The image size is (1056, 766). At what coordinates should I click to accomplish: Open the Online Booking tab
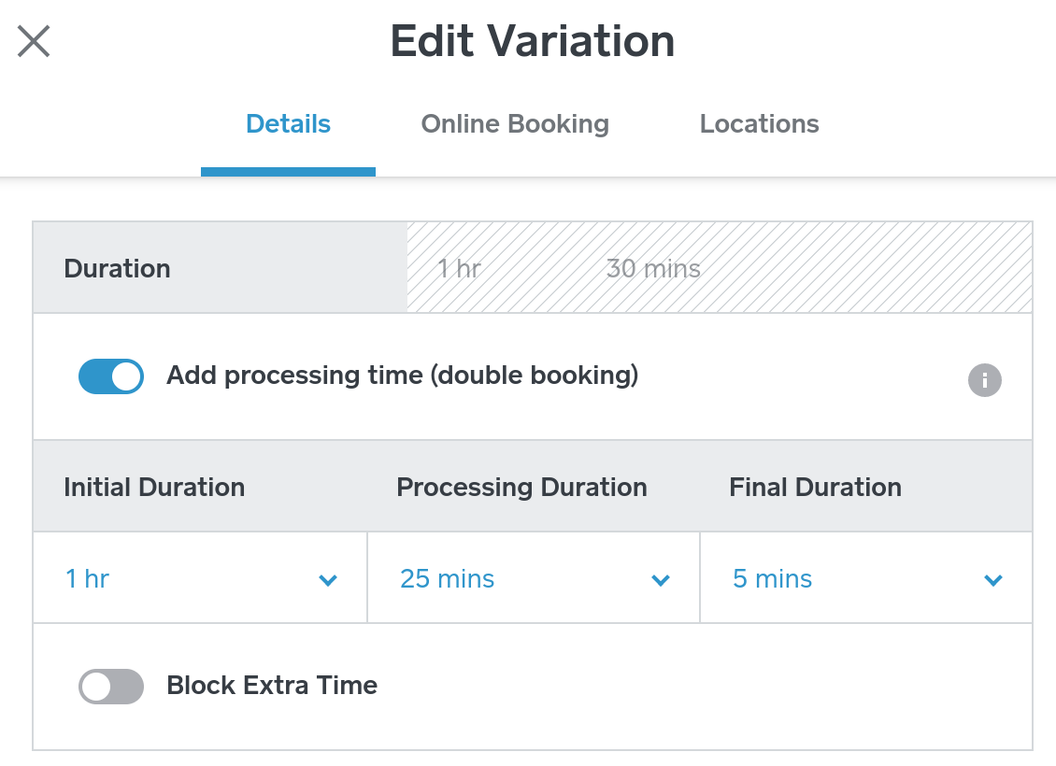point(515,124)
